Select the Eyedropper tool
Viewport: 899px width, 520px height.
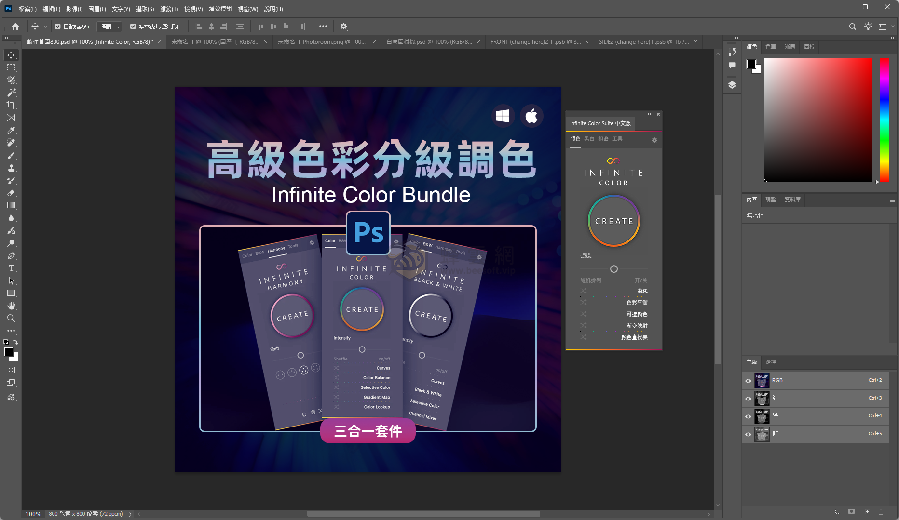(x=11, y=130)
